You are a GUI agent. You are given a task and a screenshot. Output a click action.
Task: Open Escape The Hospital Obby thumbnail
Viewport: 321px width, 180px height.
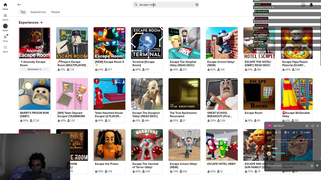pos(184,43)
